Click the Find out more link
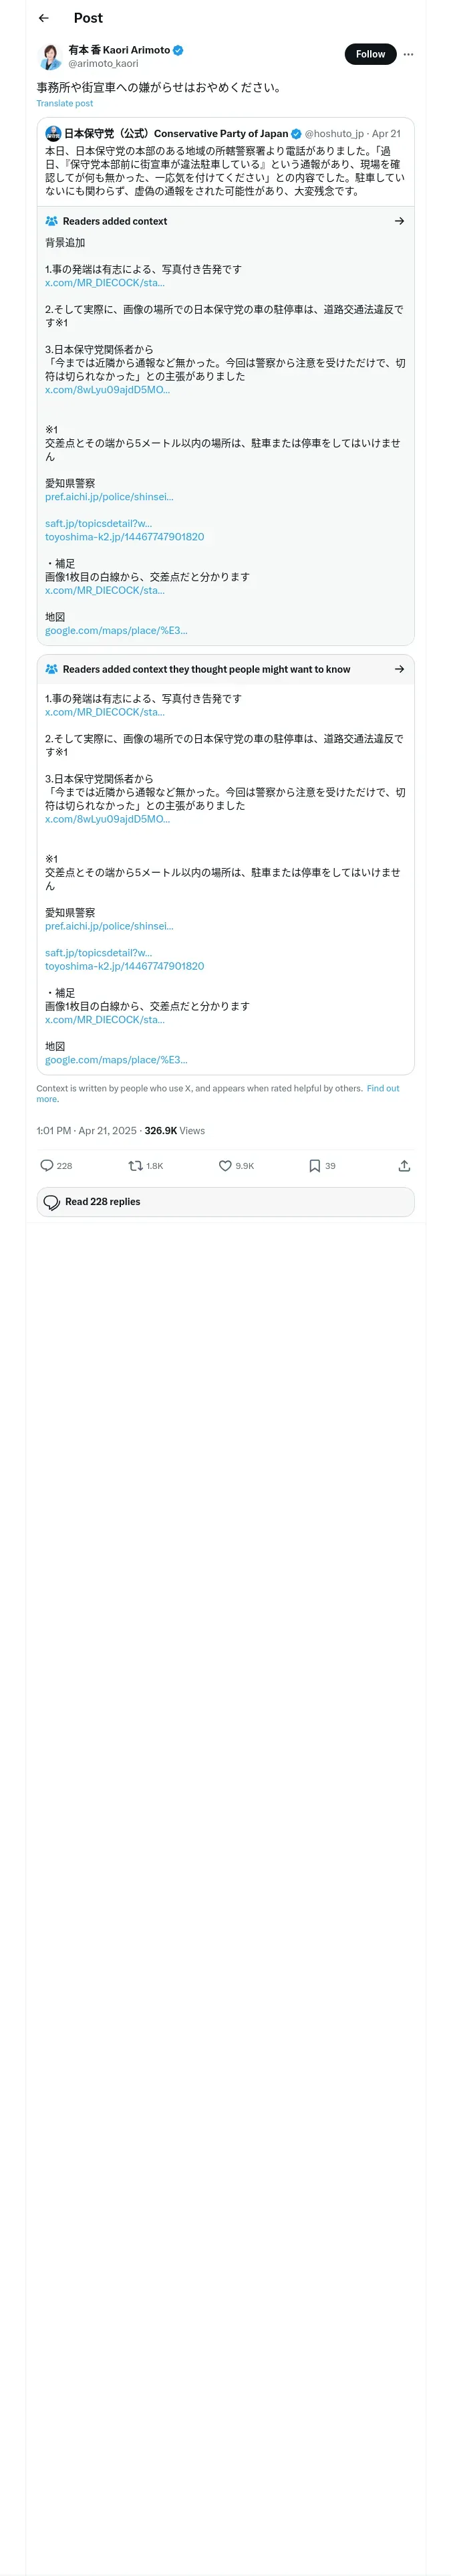The height and width of the screenshot is (2576, 451). tap(382, 1088)
